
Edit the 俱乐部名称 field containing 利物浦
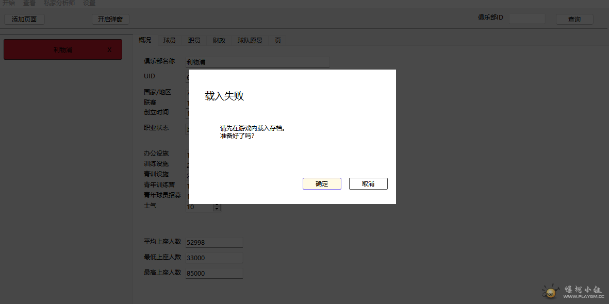(x=257, y=62)
